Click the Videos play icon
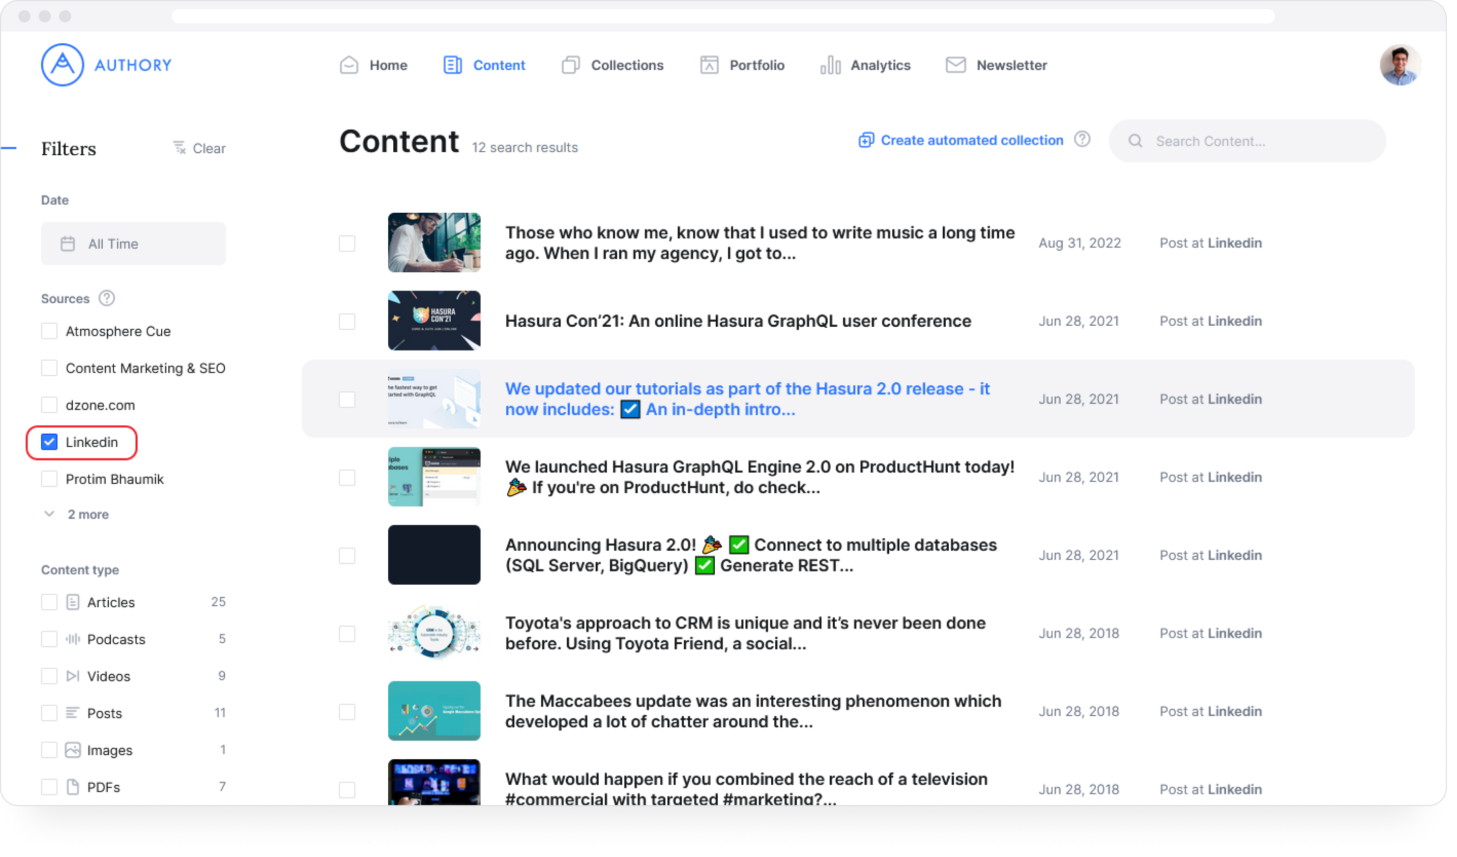This screenshot has width=1457, height=857. coord(73,676)
